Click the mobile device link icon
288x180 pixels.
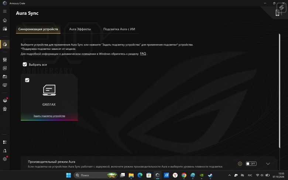(277, 13)
